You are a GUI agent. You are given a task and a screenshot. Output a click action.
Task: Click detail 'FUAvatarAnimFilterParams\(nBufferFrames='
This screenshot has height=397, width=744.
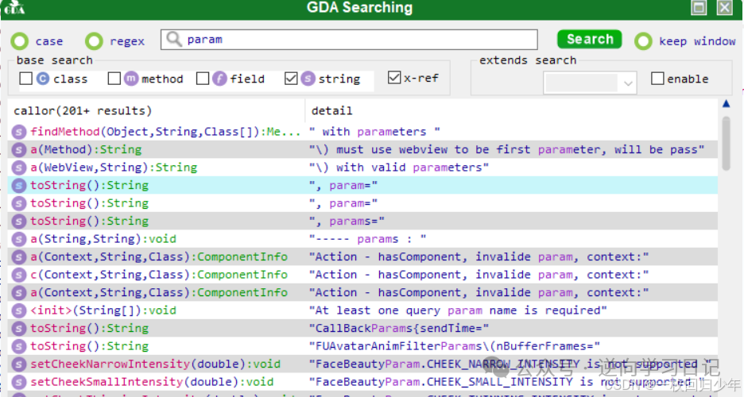455,347
